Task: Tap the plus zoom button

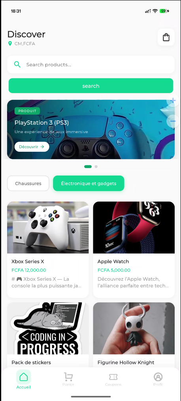Action: (x=173, y=101)
